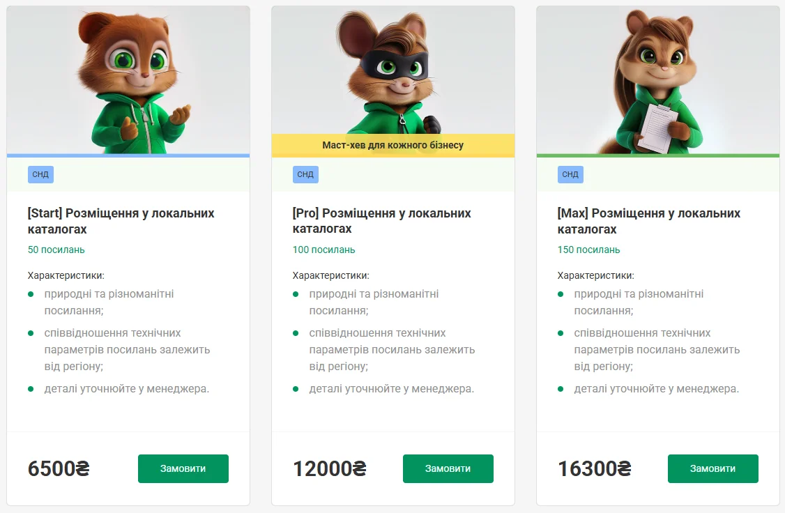Viewport: 785px width, 513px height.
Task: Click the 12000₴ price label
Action: click(329, 469)
